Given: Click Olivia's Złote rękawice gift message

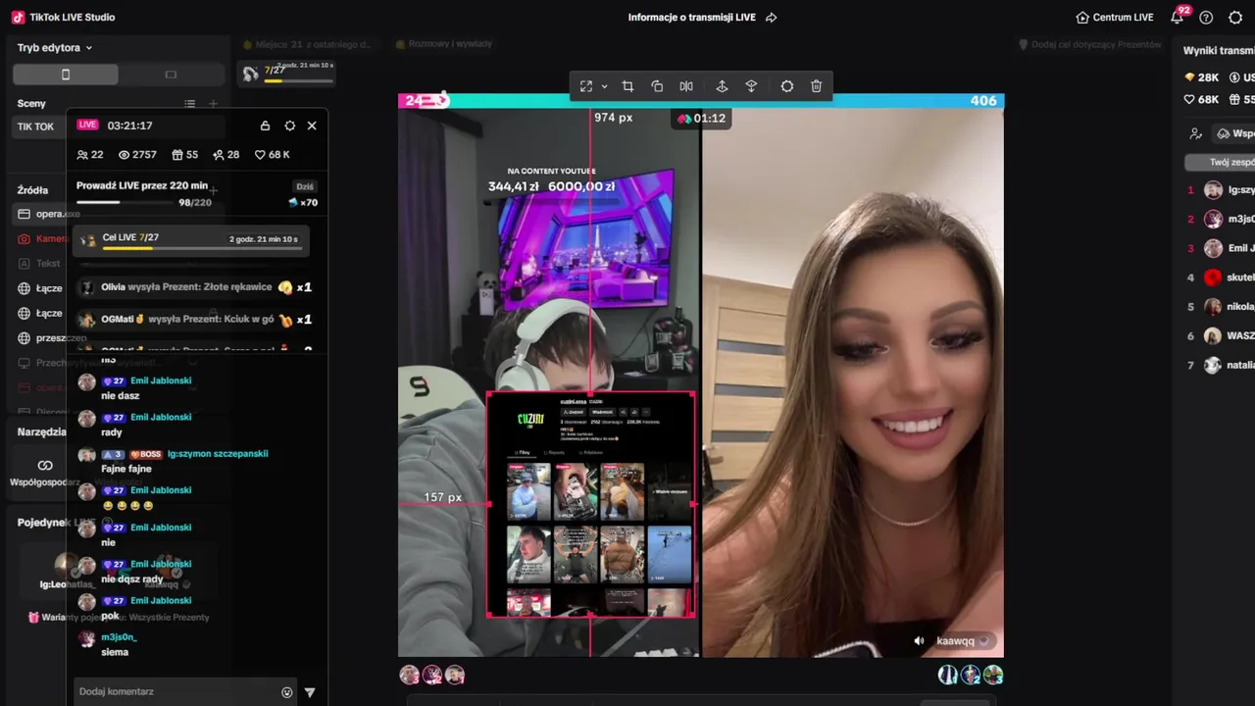Looking at the screenshot, I should pos(196,287).
